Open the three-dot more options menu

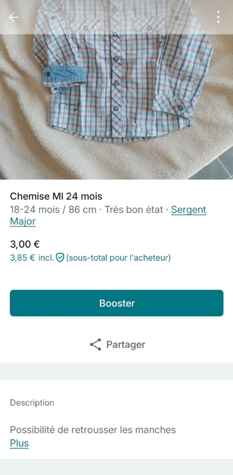[x=218, y=17]
